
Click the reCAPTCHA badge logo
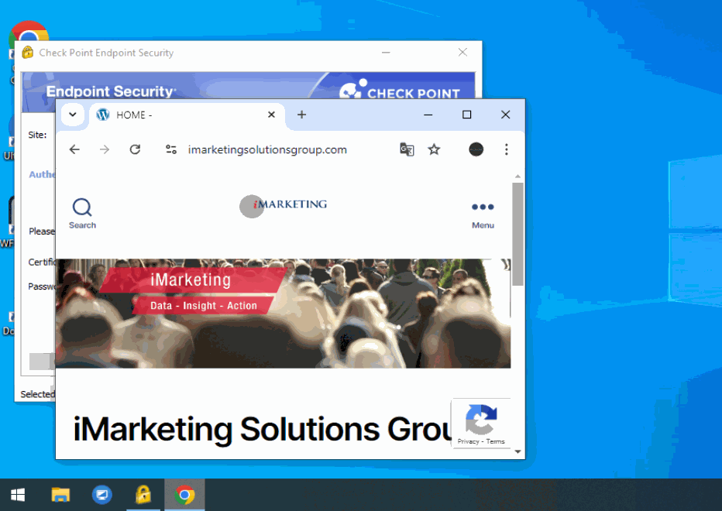click(x=481, y=420)
